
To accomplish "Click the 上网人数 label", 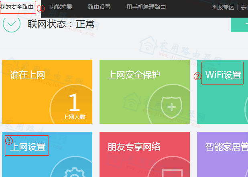I will click(74, 118).
